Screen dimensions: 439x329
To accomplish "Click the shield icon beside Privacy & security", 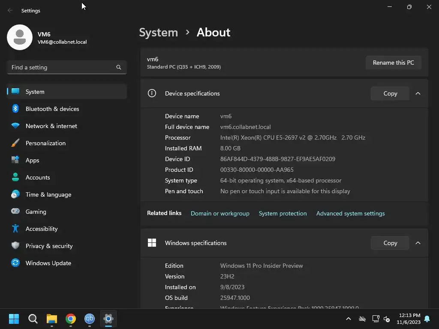I will pyautogui.click(x=15, y=245).
